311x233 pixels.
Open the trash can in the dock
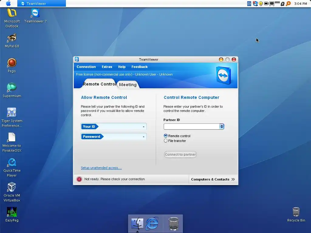pyautogui.click(x=173, y=224)
